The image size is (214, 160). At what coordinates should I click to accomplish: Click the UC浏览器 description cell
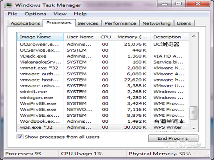click(x=166, y=44)
